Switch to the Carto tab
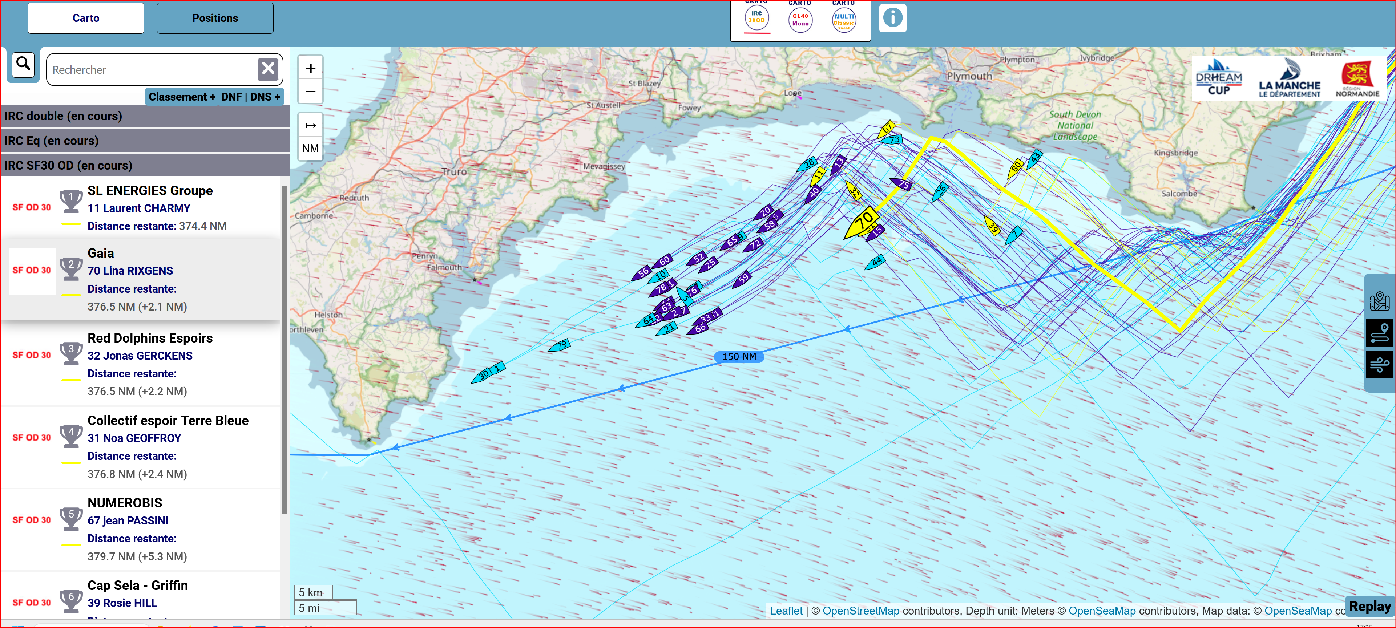This screenshot has width=1396, height=628. pos(86,18)
